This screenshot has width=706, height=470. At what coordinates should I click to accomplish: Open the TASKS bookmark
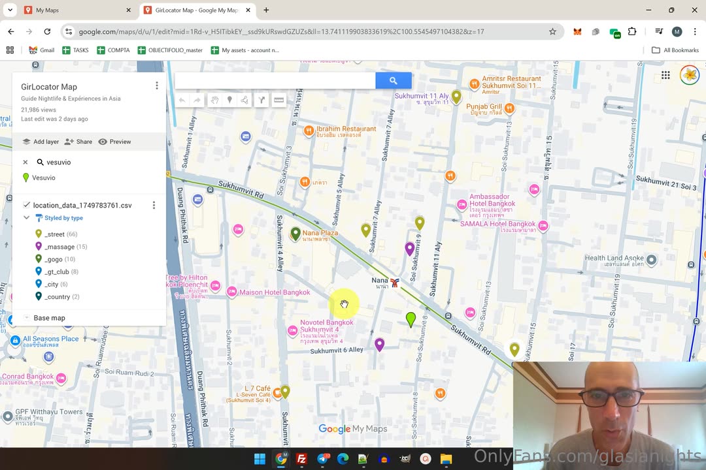(75, 50)
